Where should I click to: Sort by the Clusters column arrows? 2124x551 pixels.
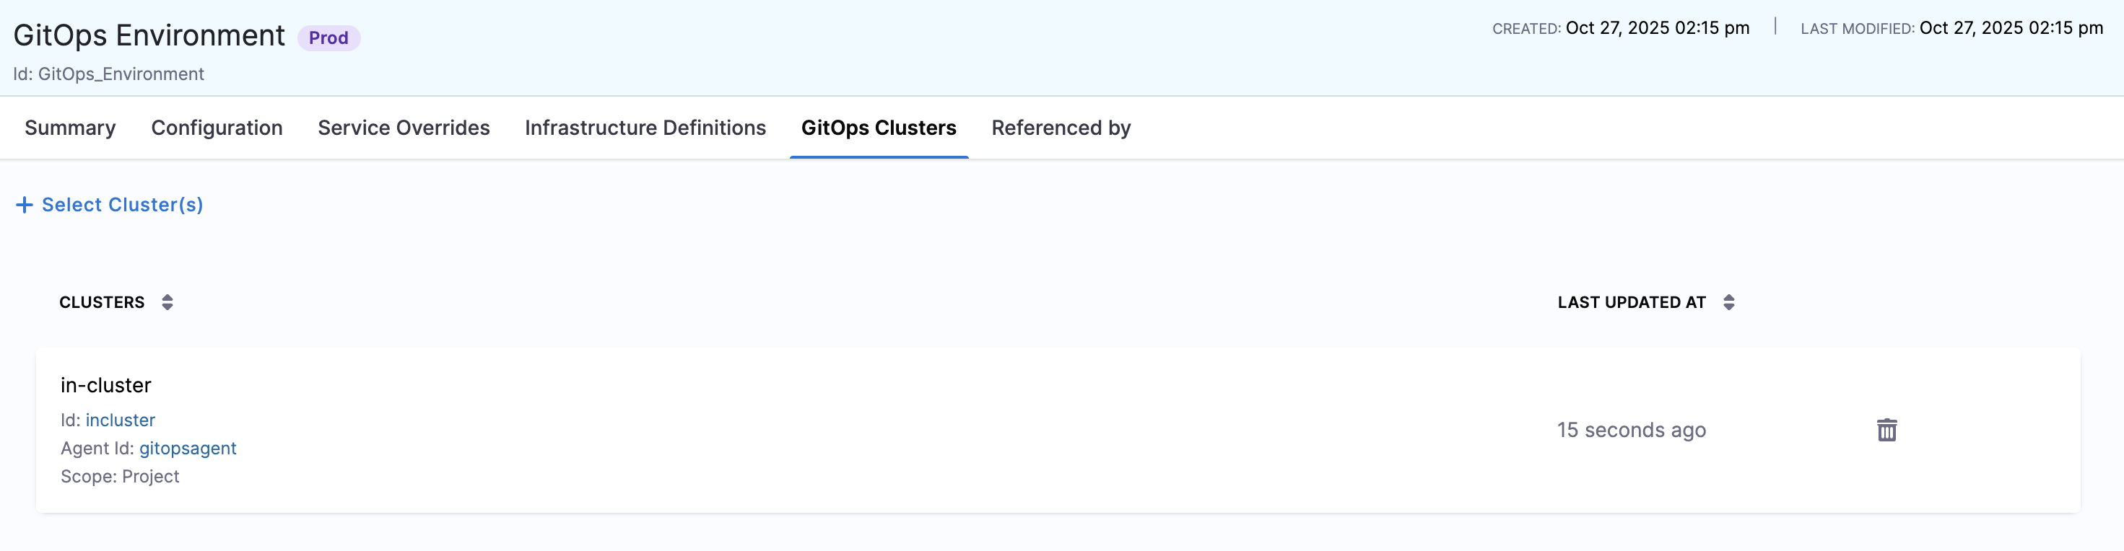(x=167, y=302)
